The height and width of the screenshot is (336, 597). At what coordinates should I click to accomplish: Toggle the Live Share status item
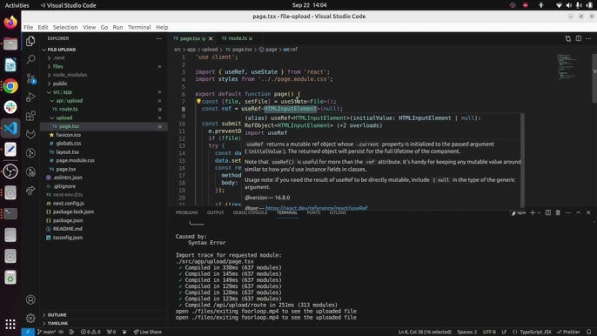[147, 332]
